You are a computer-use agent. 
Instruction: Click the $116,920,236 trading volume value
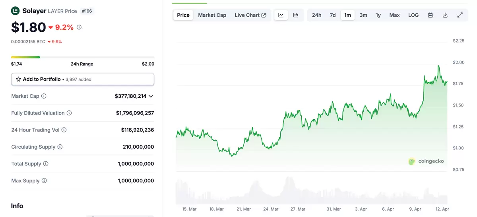click(x=138, y=130)
